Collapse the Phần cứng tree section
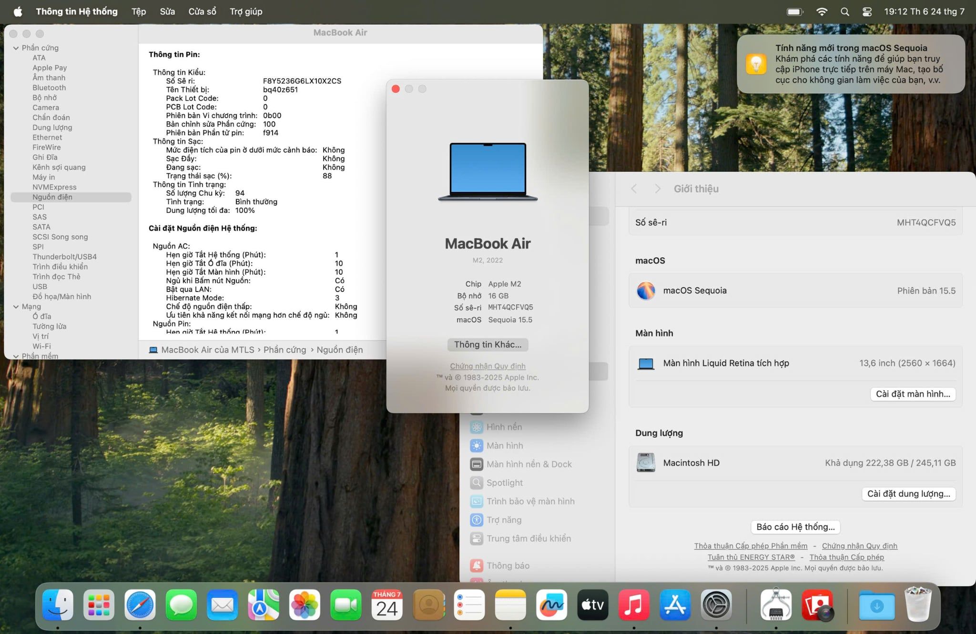 point(16,48)
